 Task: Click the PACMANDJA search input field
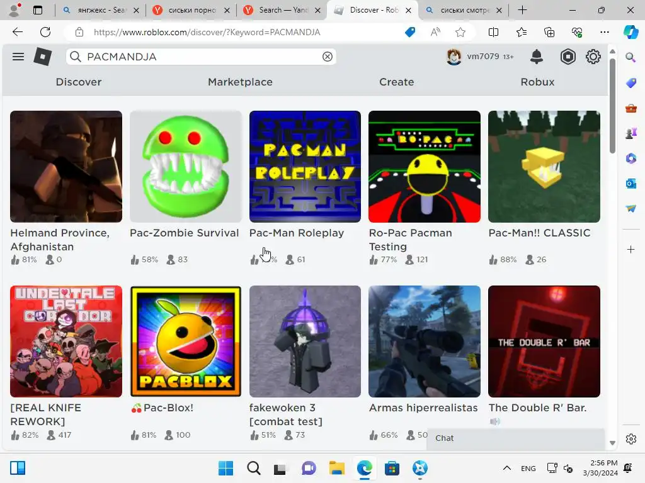tap(202, 57)
